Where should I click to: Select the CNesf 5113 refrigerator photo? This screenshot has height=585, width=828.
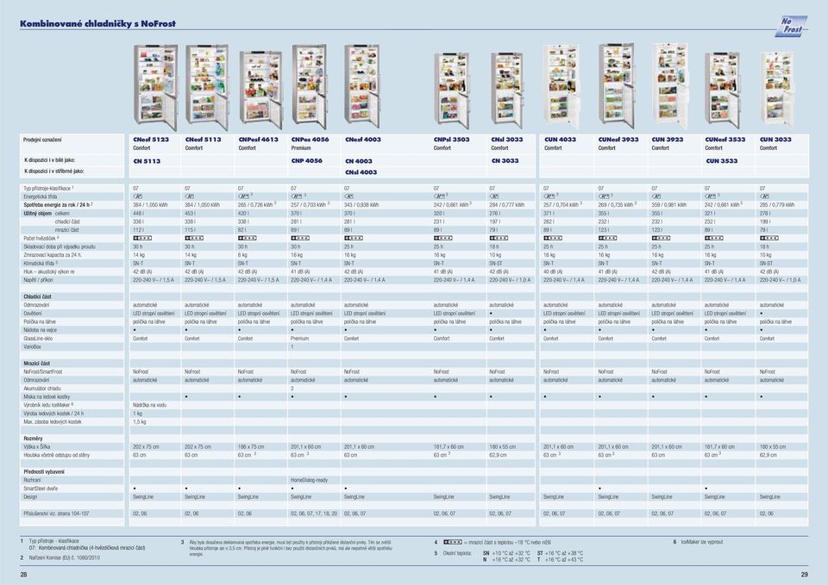click(x=207, y=88)
